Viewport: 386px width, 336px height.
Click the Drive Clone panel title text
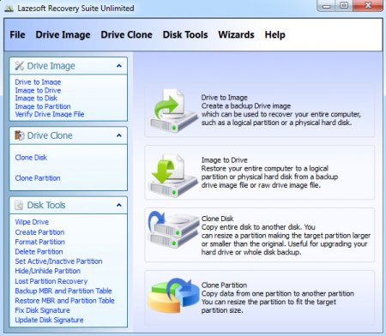(50, 135)
